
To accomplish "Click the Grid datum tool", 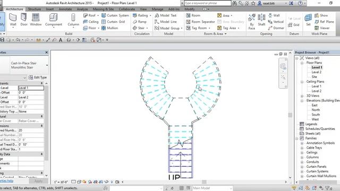I will click(x=294, y=25).
